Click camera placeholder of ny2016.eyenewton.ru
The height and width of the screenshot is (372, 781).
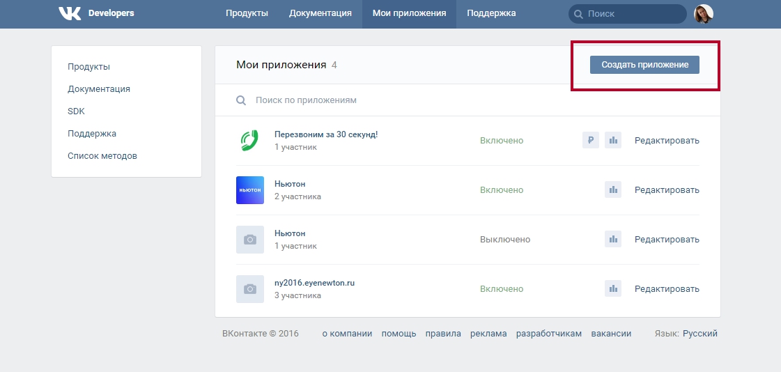point(250,289)
